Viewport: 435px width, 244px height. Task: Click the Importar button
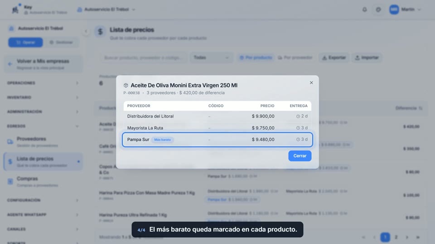click(367, 57)
